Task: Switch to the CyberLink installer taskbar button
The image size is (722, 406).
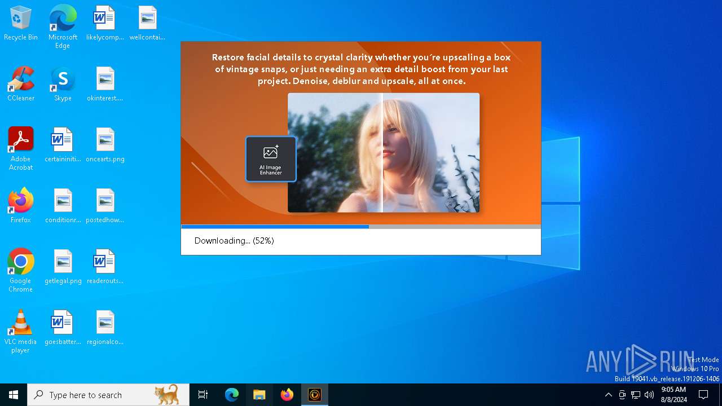Action: [315, 395]
